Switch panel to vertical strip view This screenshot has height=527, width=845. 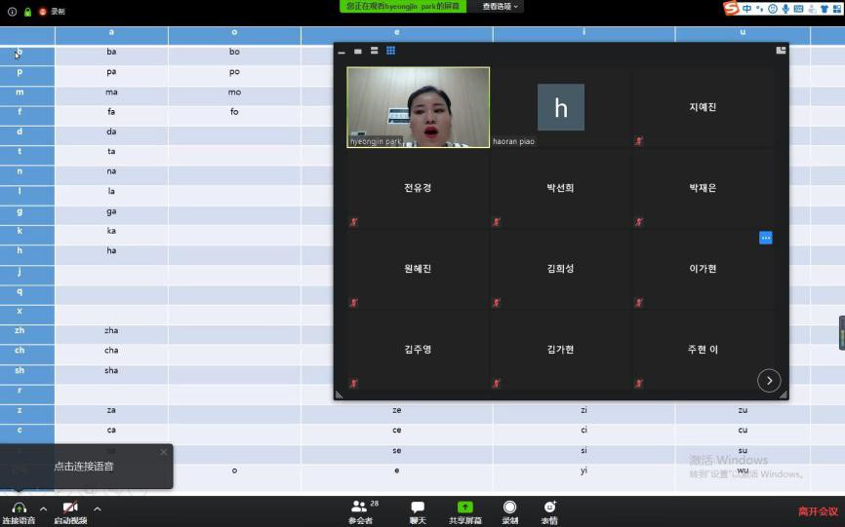[374, 51]
